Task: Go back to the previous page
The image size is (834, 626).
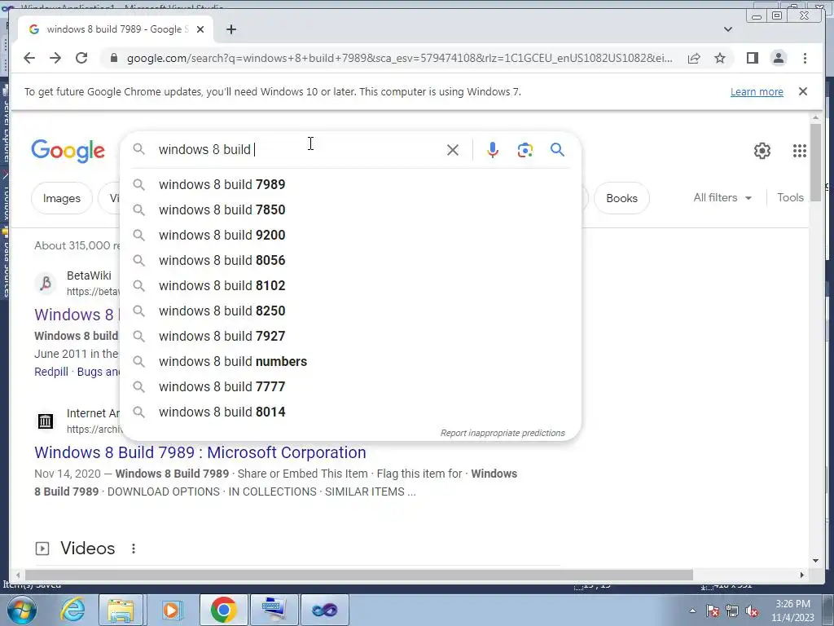Action: 29,58
